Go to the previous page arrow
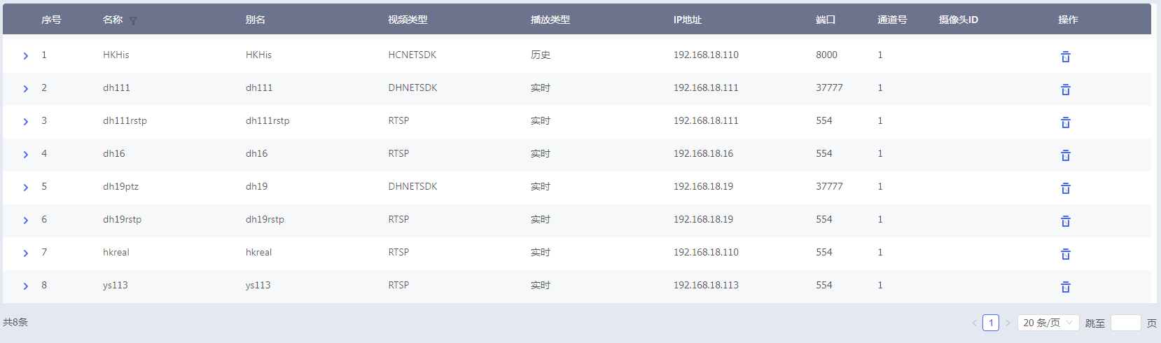 [x=974, y=323]
